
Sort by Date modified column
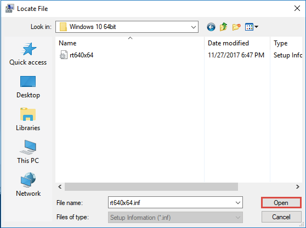click(237, 43)
